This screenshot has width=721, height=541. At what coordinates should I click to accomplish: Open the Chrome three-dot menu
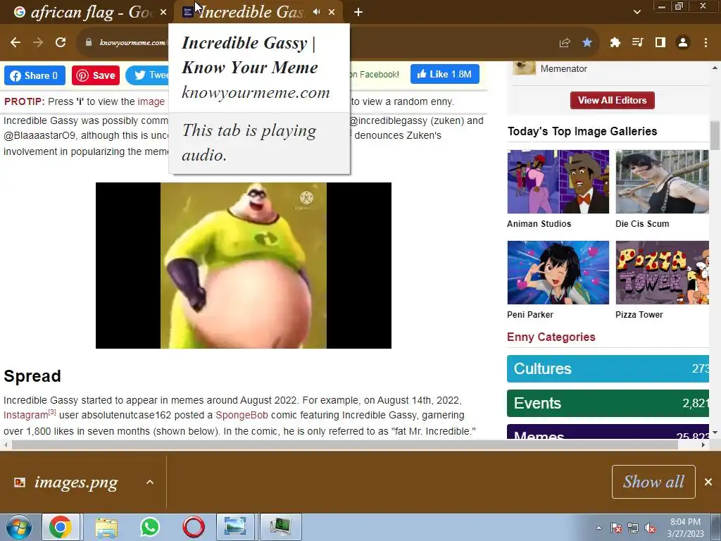click(706, 43)
